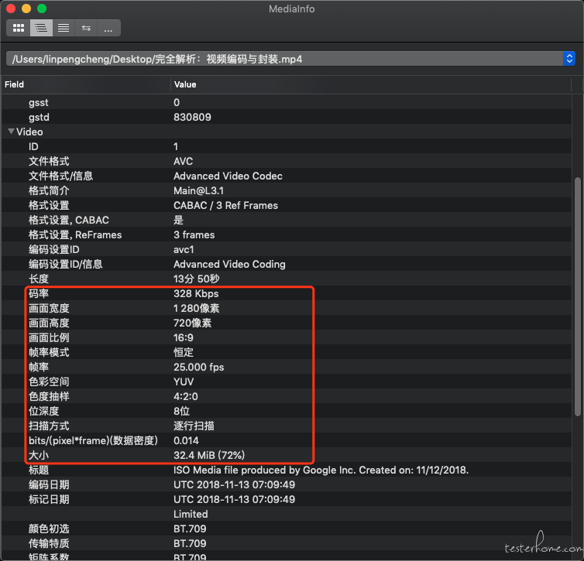
Task: Select the 色彩空间 field
Action: pyautogui.click(x=49, y=381)
